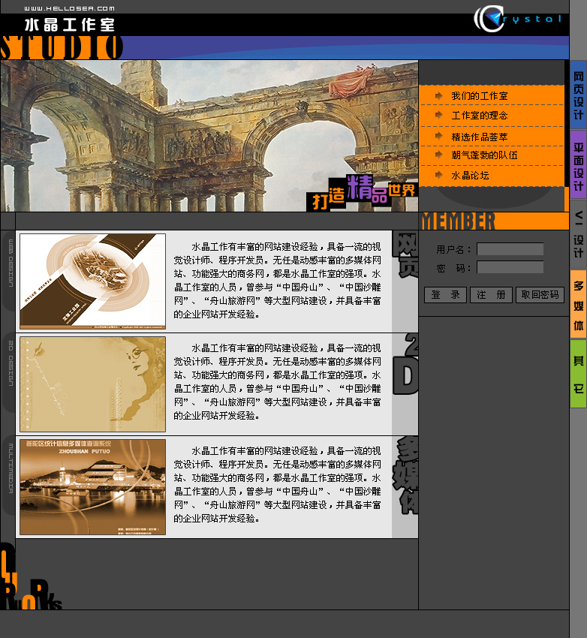The height and width of the screenshot is (638, 587).
Task: Click the arch ruins banner image
Action: coord(209,136)
